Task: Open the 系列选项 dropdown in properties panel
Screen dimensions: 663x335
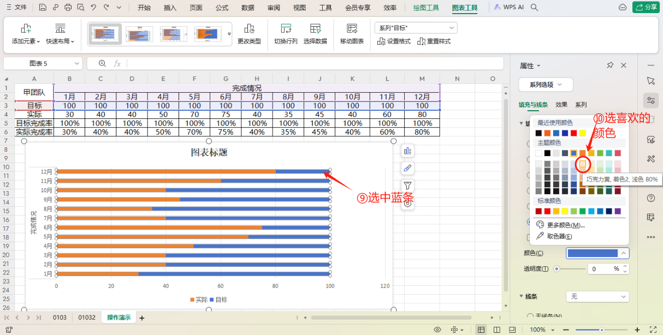Action: point(546,85)
